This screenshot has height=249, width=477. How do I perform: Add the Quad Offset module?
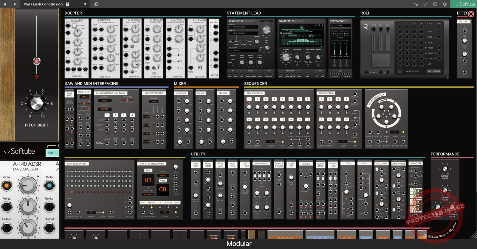click(x=262, y=190)
